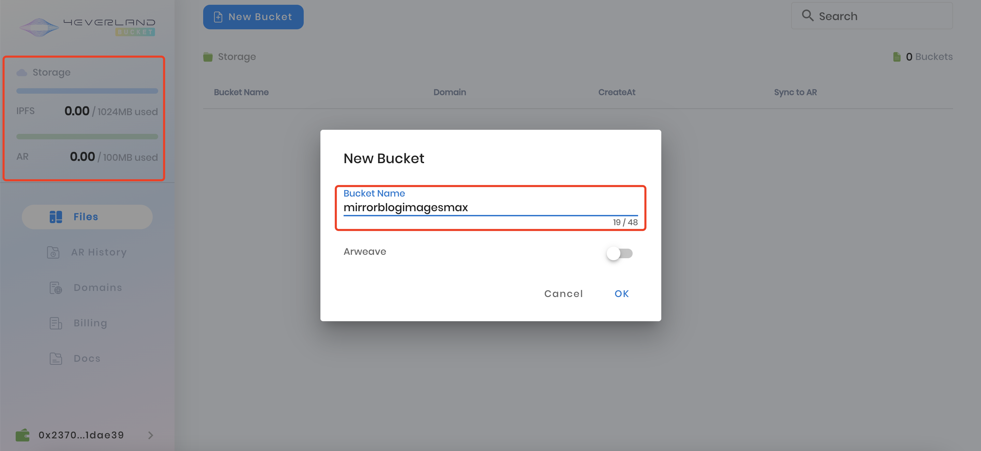Click the Sync to AR column header
Screen dimensions: 981x451
pos(795,93)
